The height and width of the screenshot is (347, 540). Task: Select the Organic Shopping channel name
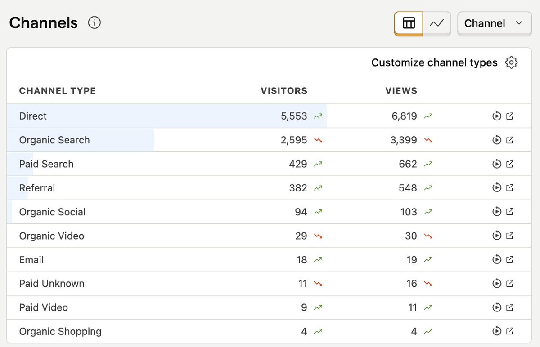pos(60,332)
